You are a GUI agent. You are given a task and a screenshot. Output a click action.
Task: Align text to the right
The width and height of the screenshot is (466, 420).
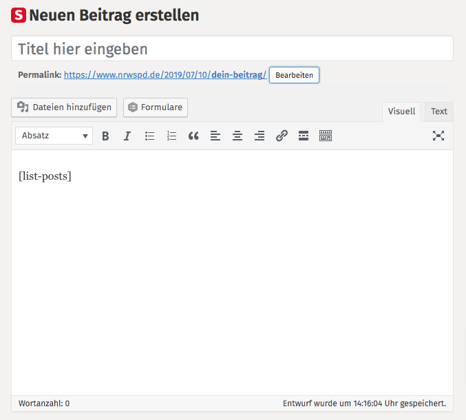tap(260, 136)
